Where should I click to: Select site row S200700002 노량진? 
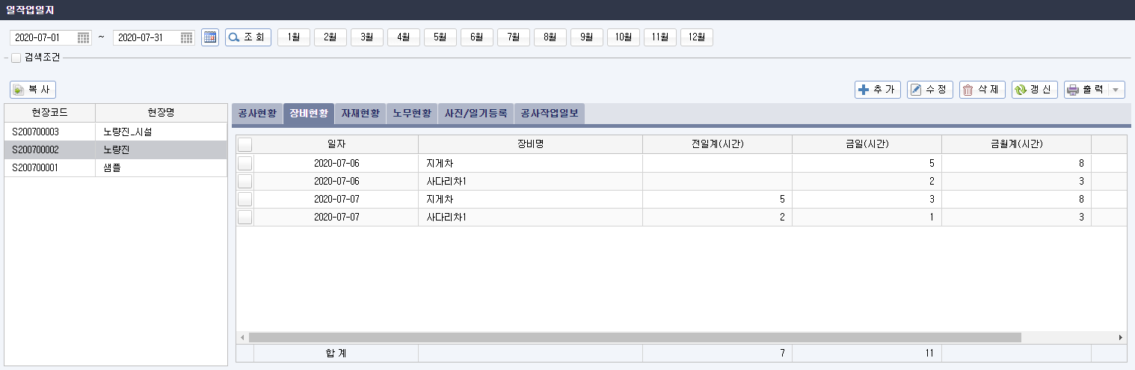(116, 149)
